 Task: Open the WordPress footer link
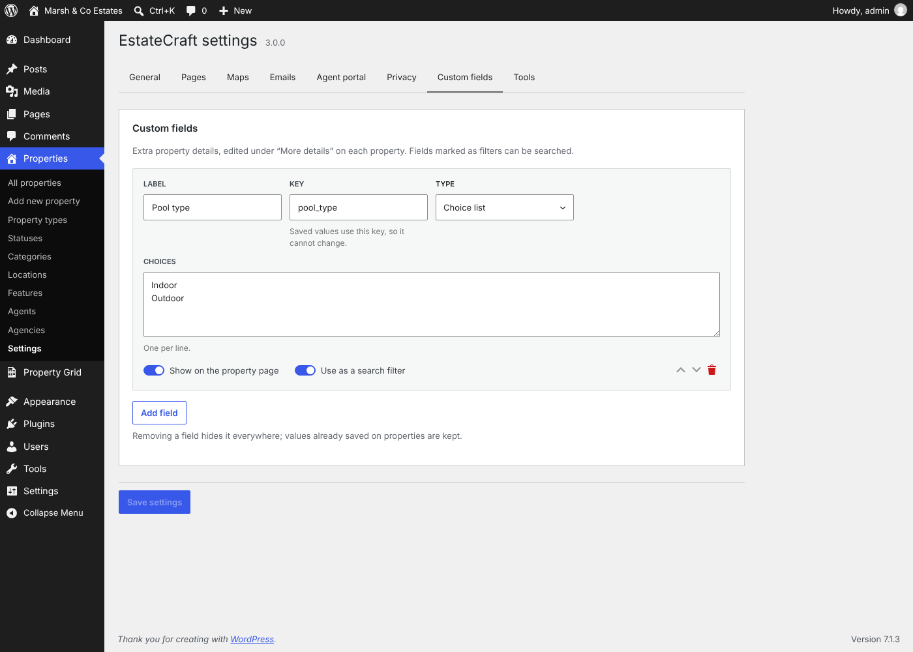point(252,639)
